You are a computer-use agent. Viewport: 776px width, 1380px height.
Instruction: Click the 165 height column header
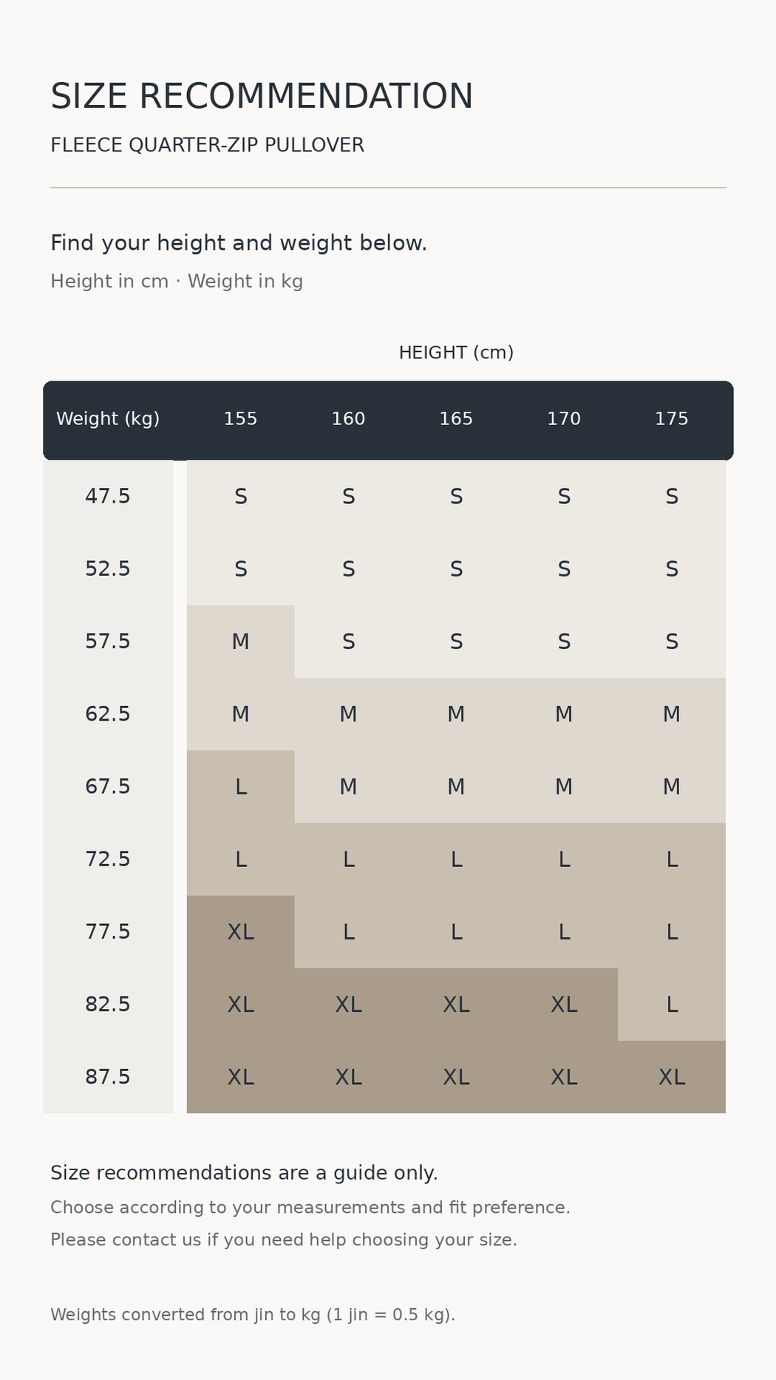tap(456, 419)
